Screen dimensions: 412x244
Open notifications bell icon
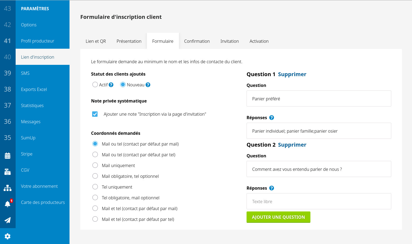coord(8,204)
